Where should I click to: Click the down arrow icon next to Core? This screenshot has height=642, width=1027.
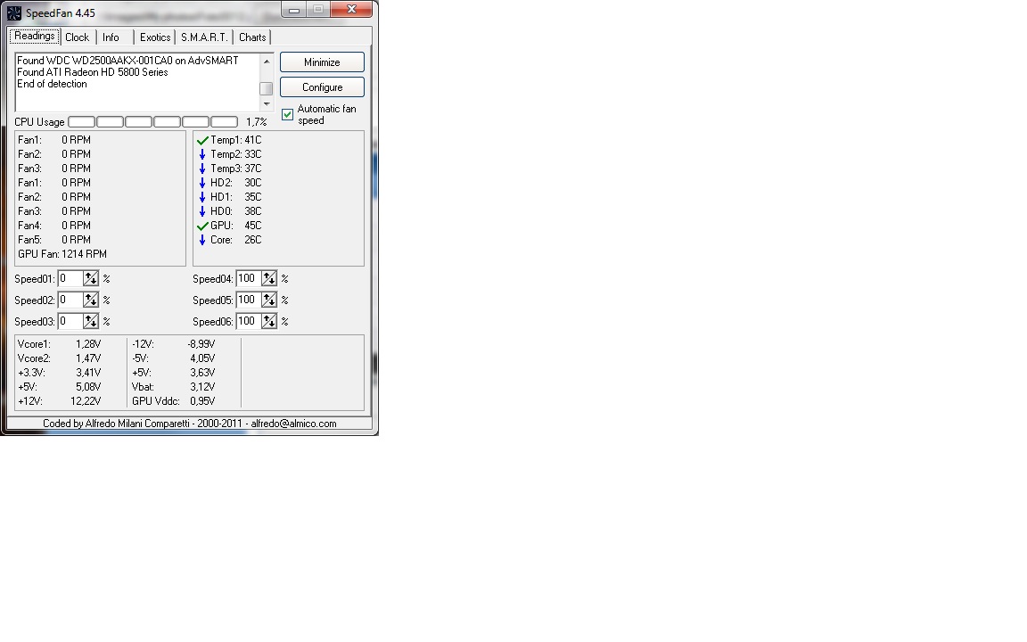click(202, 241)
